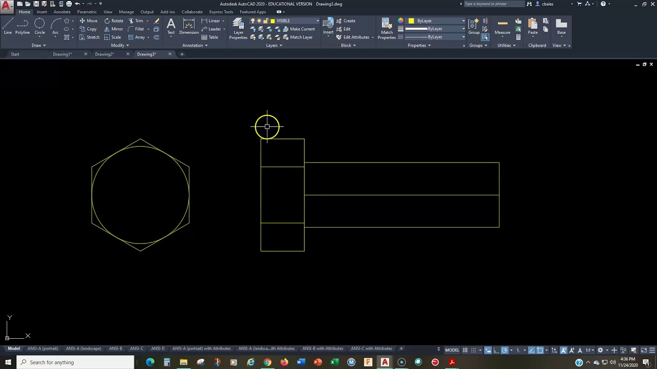Open the lineweight ByLayer dropdown
Image resolution: width=657 pixels, height=369 pixels.
tap(435, 29)
